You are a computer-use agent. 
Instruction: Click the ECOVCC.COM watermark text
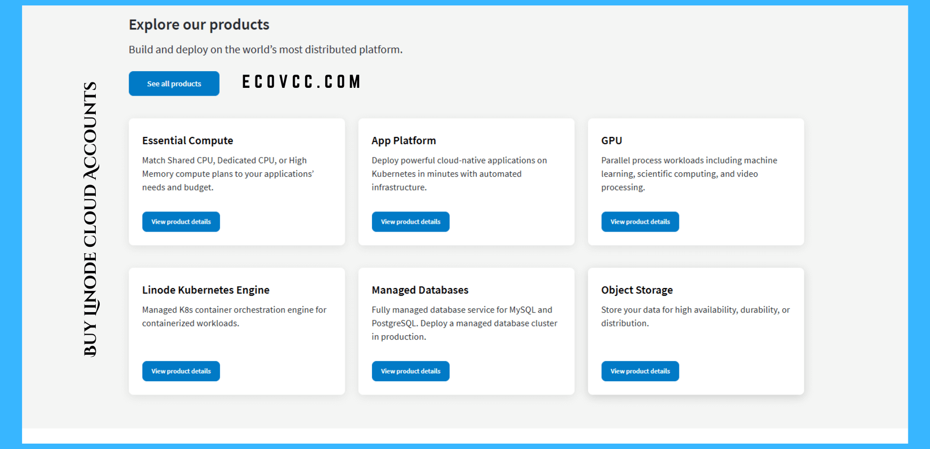[x=302, y=82]
